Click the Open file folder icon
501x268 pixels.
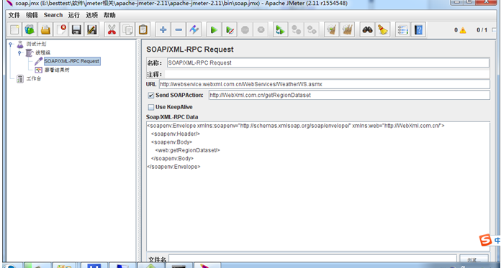pos(45,30)
